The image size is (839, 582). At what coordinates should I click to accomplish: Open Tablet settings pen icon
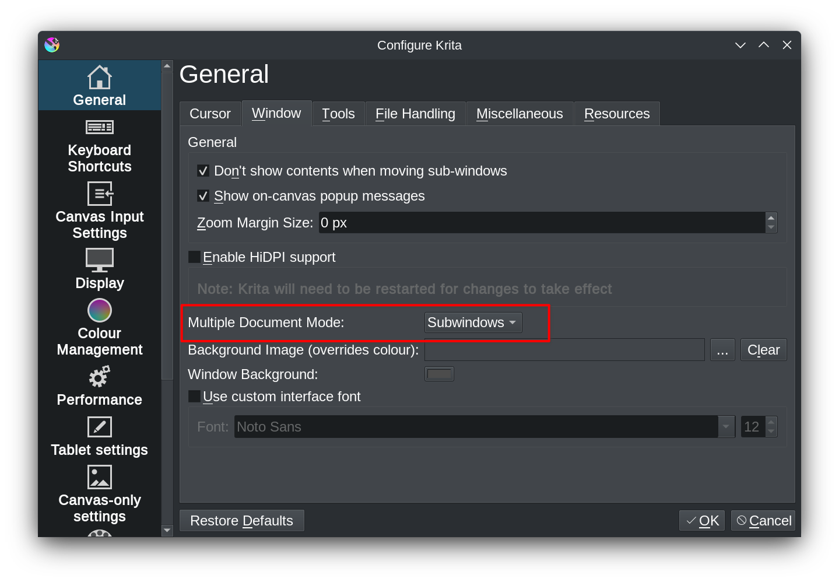point(99,427)
